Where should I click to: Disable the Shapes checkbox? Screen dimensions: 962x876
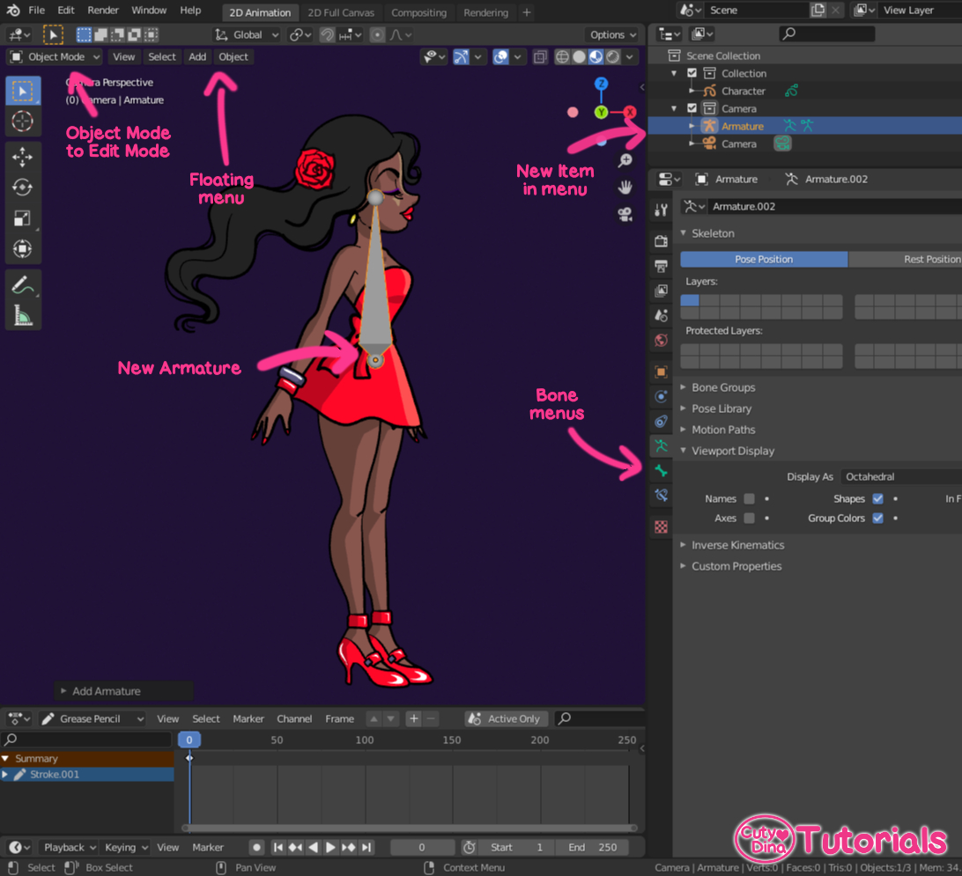tap(877, 498)
